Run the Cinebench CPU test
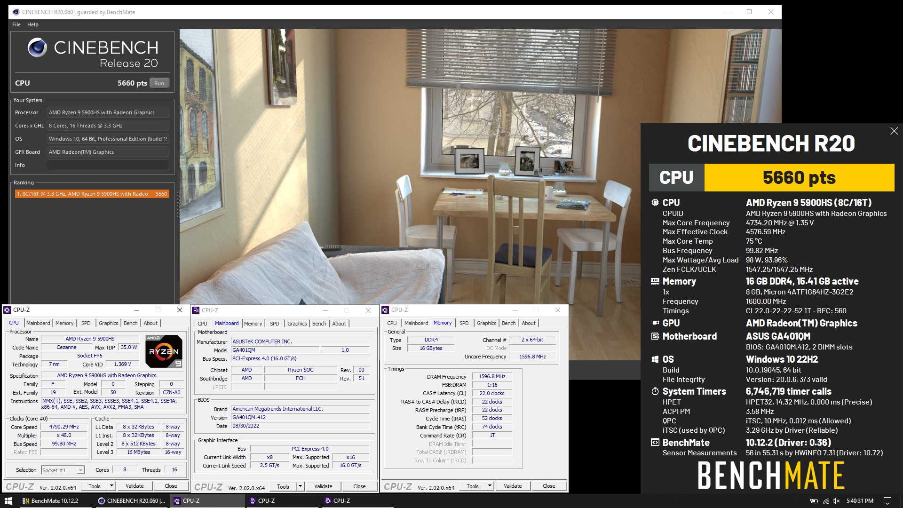903x508 pixels. [x=159, y=83]
